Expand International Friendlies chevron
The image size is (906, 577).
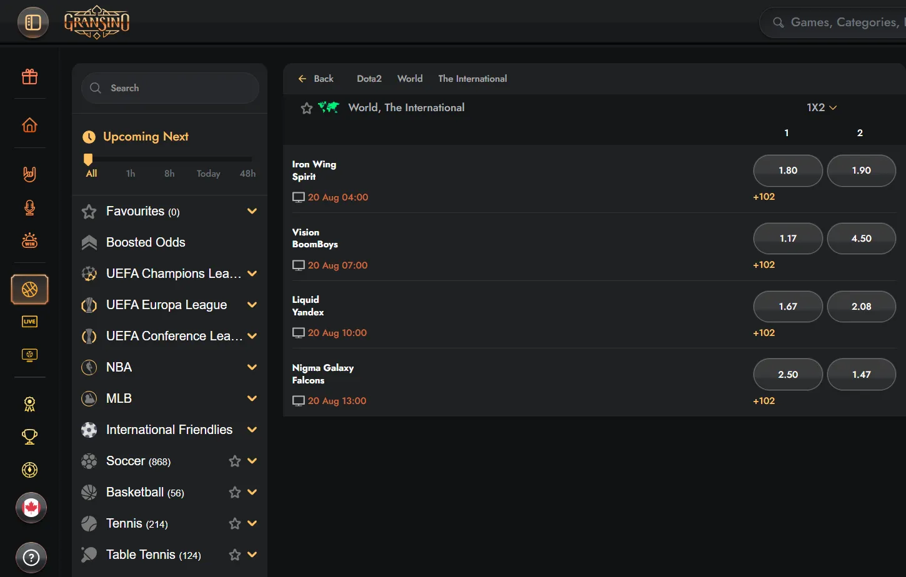252,430
